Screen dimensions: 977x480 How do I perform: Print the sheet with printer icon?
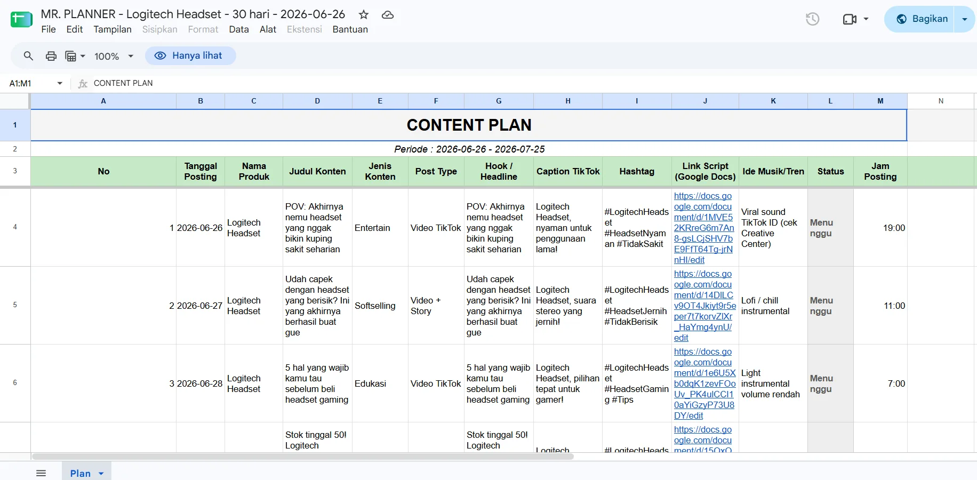tap(51, 55)
